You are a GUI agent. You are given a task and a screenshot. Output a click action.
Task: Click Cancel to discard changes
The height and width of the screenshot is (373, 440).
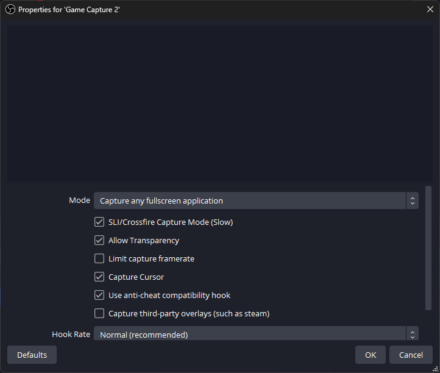pyautogui.click(x=411, y=355)
